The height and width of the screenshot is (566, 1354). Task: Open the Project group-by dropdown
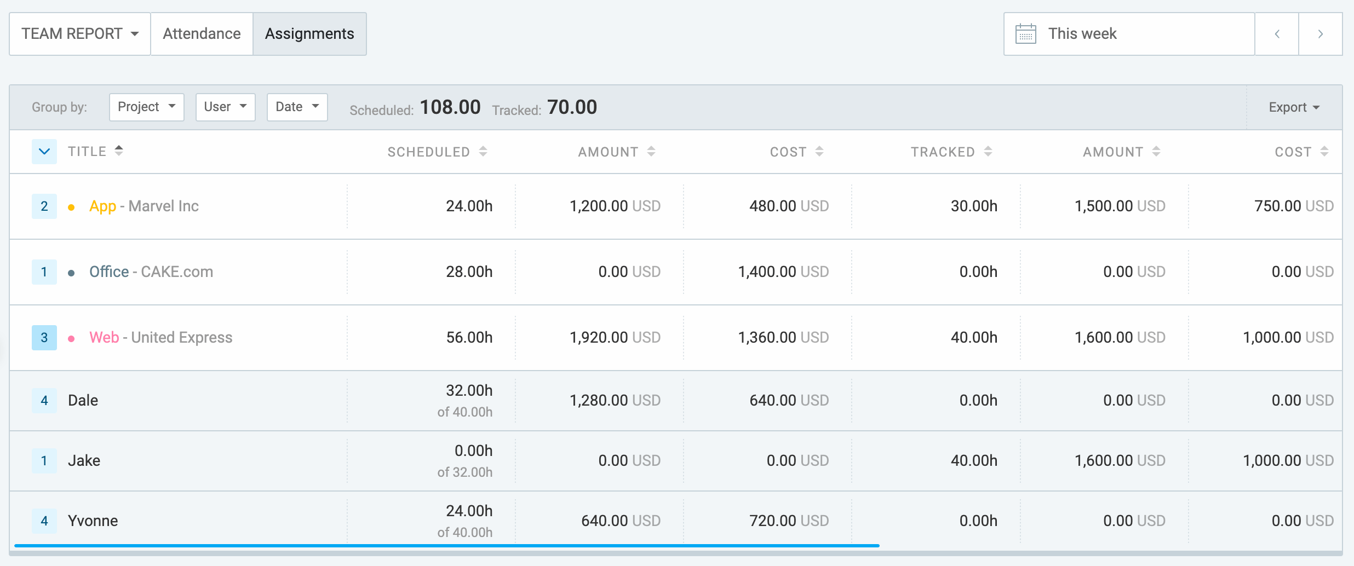pyautogui.click(x=146, y=107)
